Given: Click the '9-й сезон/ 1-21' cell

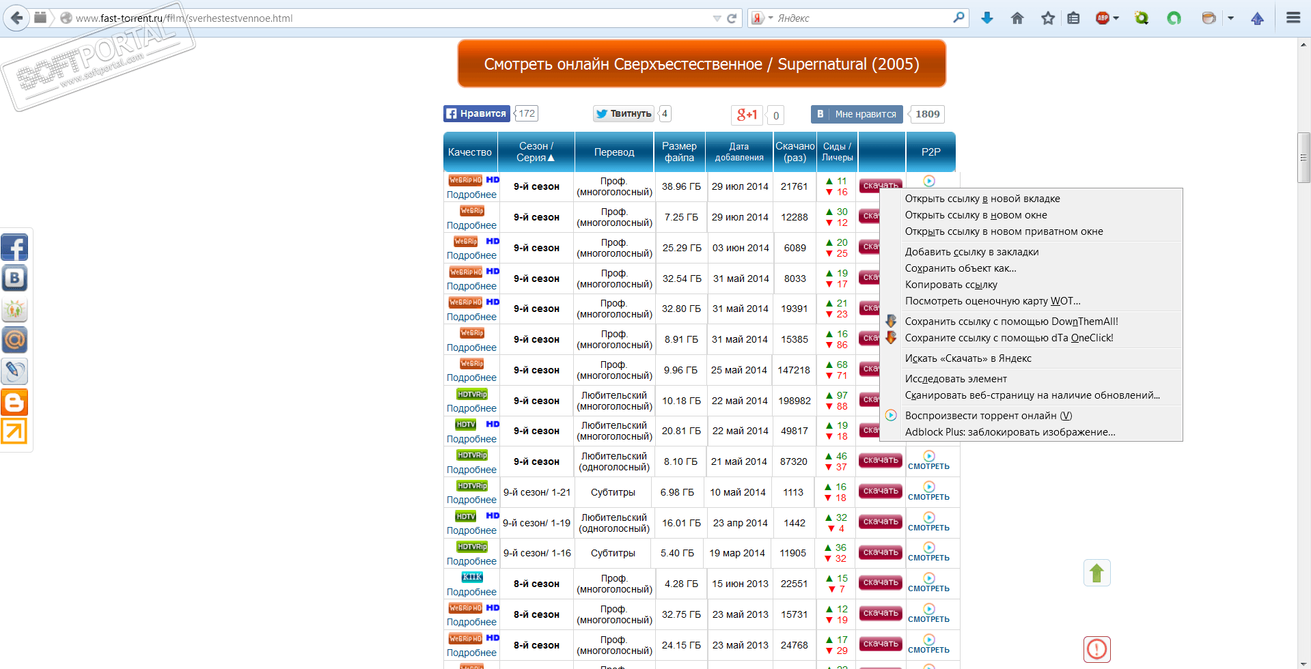Looking at the screenshot, I should coord(537,492).
